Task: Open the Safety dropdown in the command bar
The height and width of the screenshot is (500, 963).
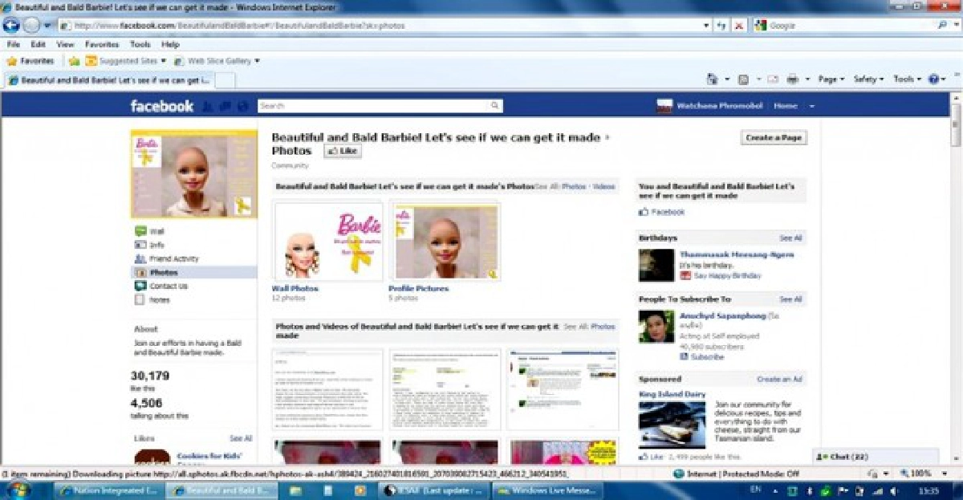Action: tap(868, 79)
